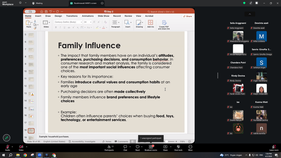The height and width of the screenshot is (158, 281).
Task: Open the More options in Zoom toolbar
Action: click(190, 148)
